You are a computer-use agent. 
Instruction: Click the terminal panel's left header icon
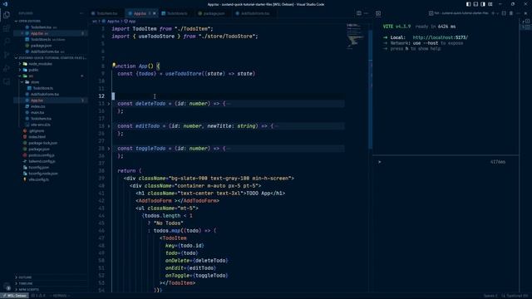tap(378, 13)
